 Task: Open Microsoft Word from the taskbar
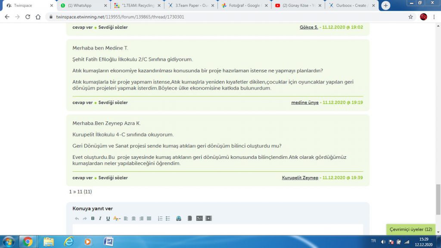(109, 242)
